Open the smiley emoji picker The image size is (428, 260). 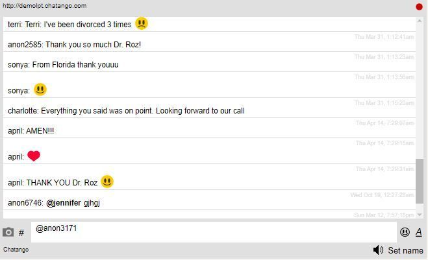(405, 232)
